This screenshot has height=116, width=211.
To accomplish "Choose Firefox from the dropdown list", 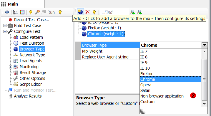I will pyautogui.click(x=170, y=74).
